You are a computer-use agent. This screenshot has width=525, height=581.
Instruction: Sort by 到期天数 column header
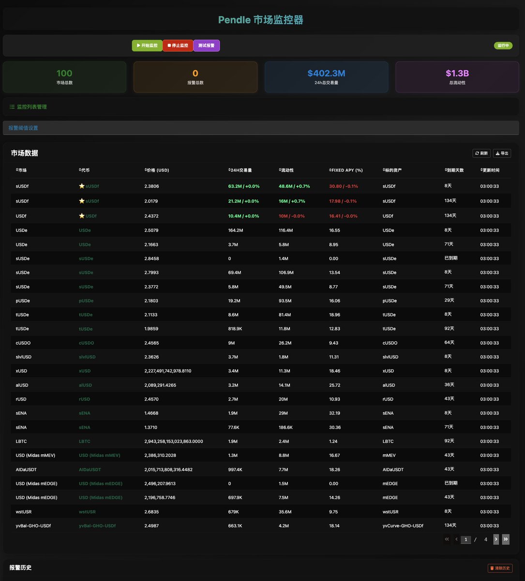tap(454, 170)
